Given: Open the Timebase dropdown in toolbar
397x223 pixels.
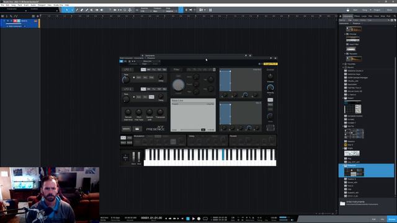Looking at the screenshot, I should coord(158,11).
